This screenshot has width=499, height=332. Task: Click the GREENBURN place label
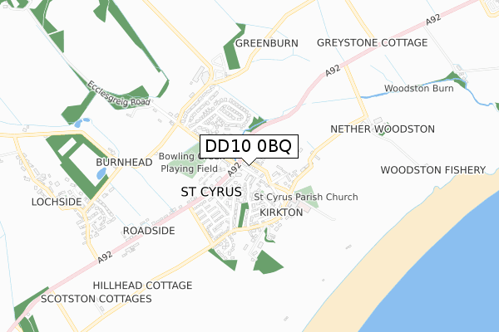click(267, 43)
